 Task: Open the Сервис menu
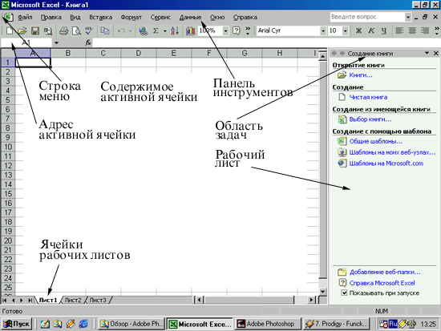(x=160, y=18)
